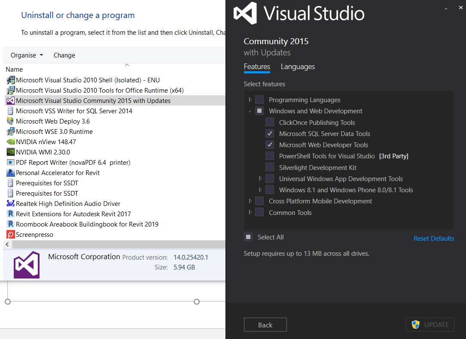This screenshot has width=466, height=339.
Task: Toggle the Select All checkbox
Action: click(248, 237)
